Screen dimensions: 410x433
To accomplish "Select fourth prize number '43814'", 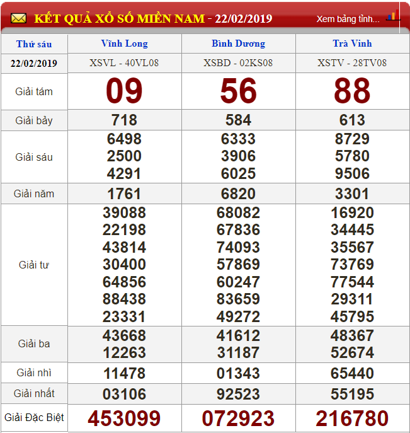I will pyautogui.click(x=124, y=248).
